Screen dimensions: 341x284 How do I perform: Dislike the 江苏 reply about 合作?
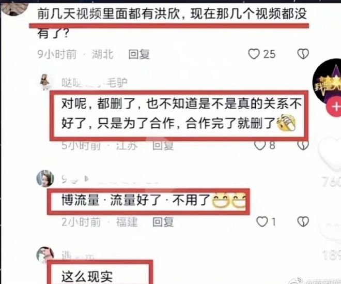303,145
